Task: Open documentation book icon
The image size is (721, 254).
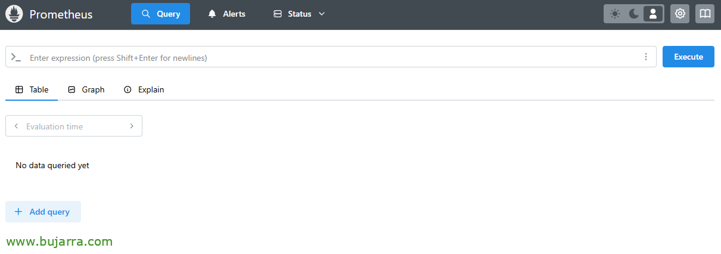Action: (705, 14)
